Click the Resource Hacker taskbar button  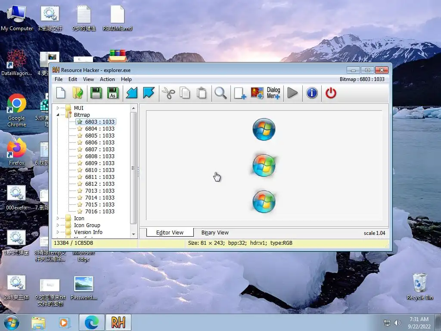pyautogui.click(x=118, y=322)
